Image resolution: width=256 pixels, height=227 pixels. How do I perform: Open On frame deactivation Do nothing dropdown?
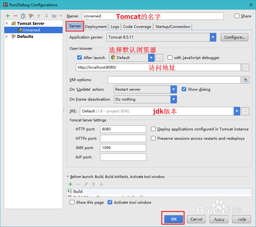174,99
